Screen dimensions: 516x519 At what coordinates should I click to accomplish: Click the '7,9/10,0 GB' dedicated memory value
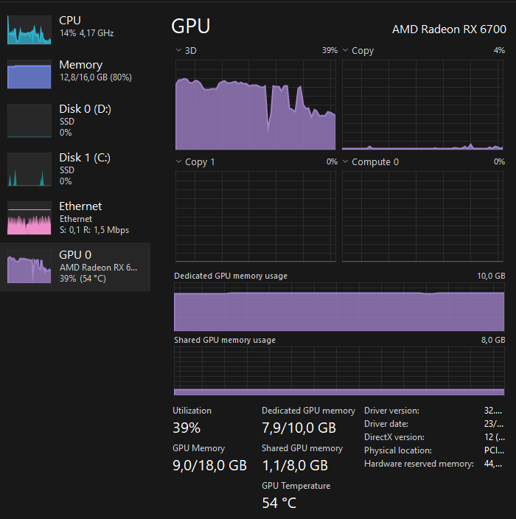tap(299, 428)
